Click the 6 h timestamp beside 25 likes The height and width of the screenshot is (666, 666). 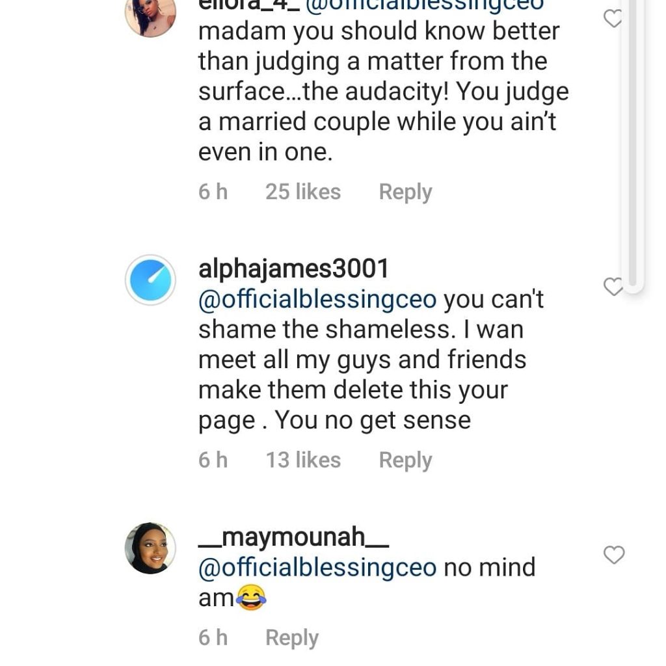click(213, 192)
